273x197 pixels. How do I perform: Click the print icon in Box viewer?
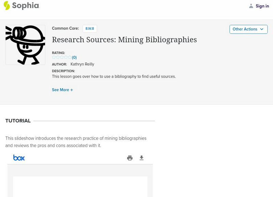point(130,158)
